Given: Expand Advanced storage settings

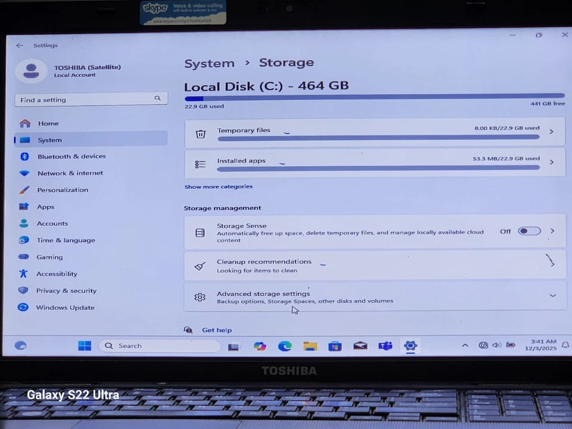Looking at the screenshot, I should tap(552, 296).
